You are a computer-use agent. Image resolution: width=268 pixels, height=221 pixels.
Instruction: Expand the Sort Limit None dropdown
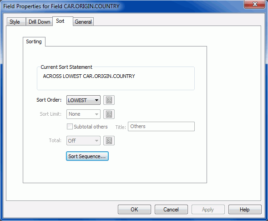pyautogui.click(x=83, y=114)
